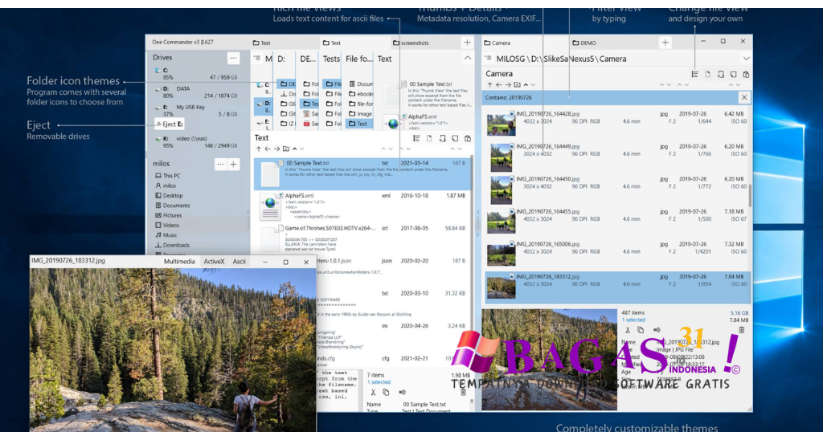
Task: Click the copy-to-other-pane icon in Text pane
Action: click(442, 138)
